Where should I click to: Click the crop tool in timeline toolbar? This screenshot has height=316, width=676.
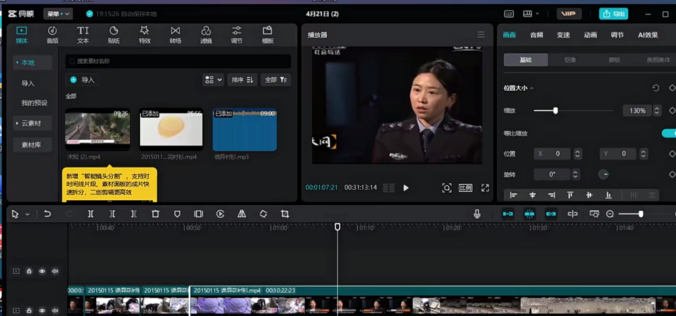click(x=285, y=214)
